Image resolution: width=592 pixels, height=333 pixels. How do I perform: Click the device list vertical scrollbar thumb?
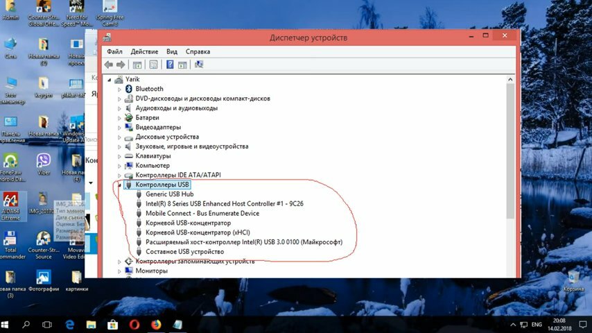510,151
